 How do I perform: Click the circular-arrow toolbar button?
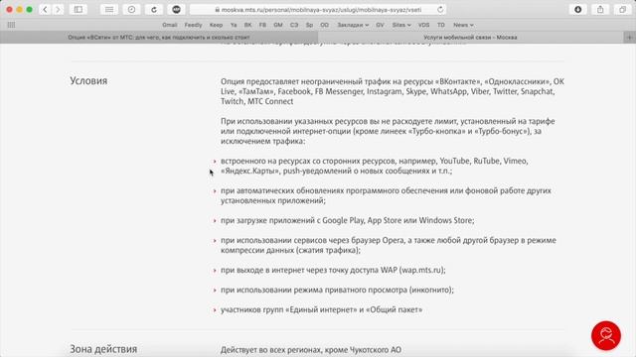click(154, 9)
